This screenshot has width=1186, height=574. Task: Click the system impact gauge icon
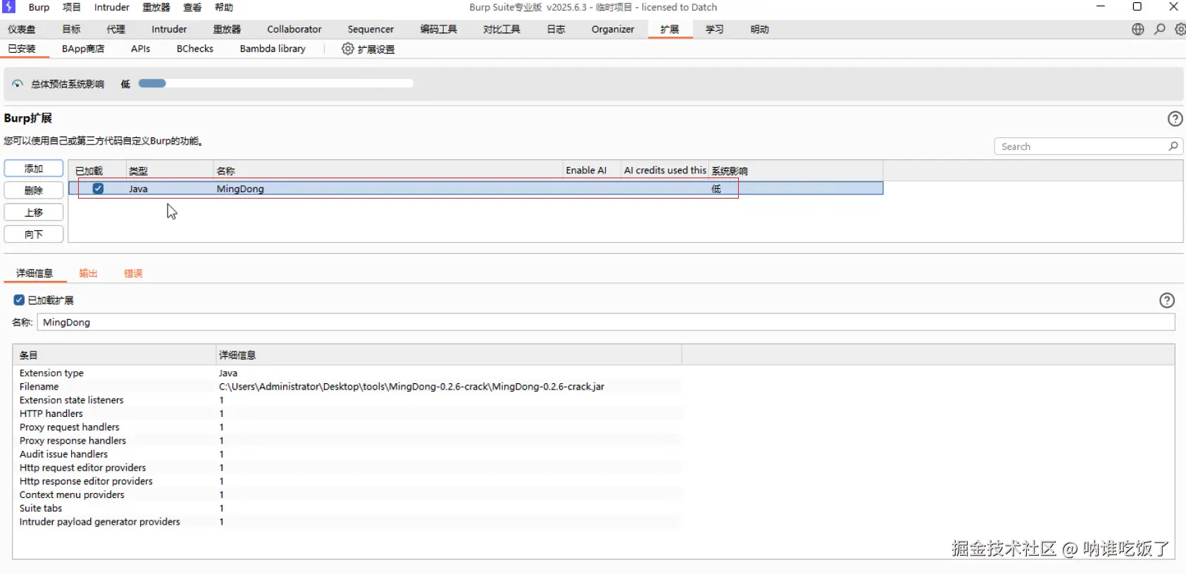point(18,84)
